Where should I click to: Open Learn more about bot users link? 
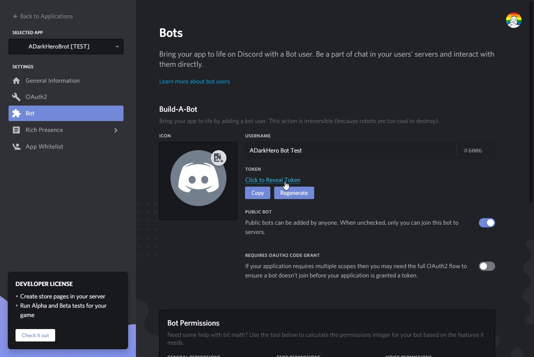pyautogui.click(x=195, y=81)
